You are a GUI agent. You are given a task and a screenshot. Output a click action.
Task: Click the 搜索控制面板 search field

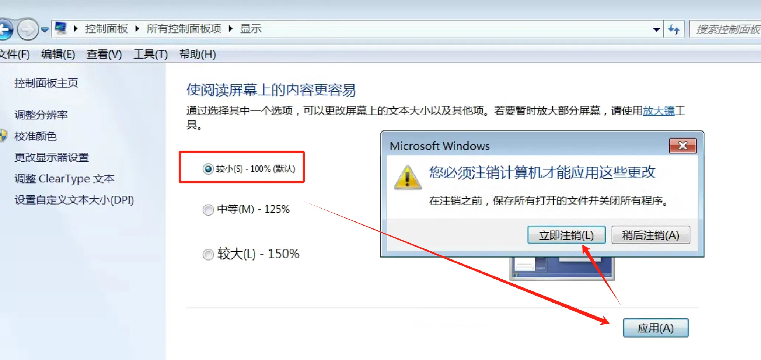coord(725,29)
